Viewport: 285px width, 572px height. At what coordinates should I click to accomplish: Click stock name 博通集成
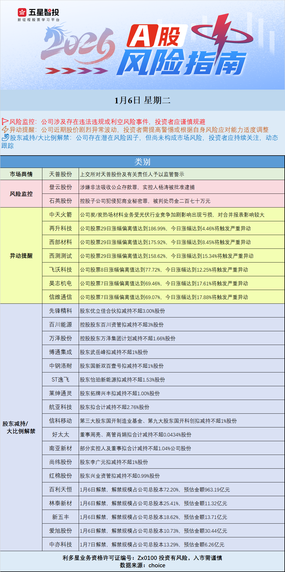point(61,352)
